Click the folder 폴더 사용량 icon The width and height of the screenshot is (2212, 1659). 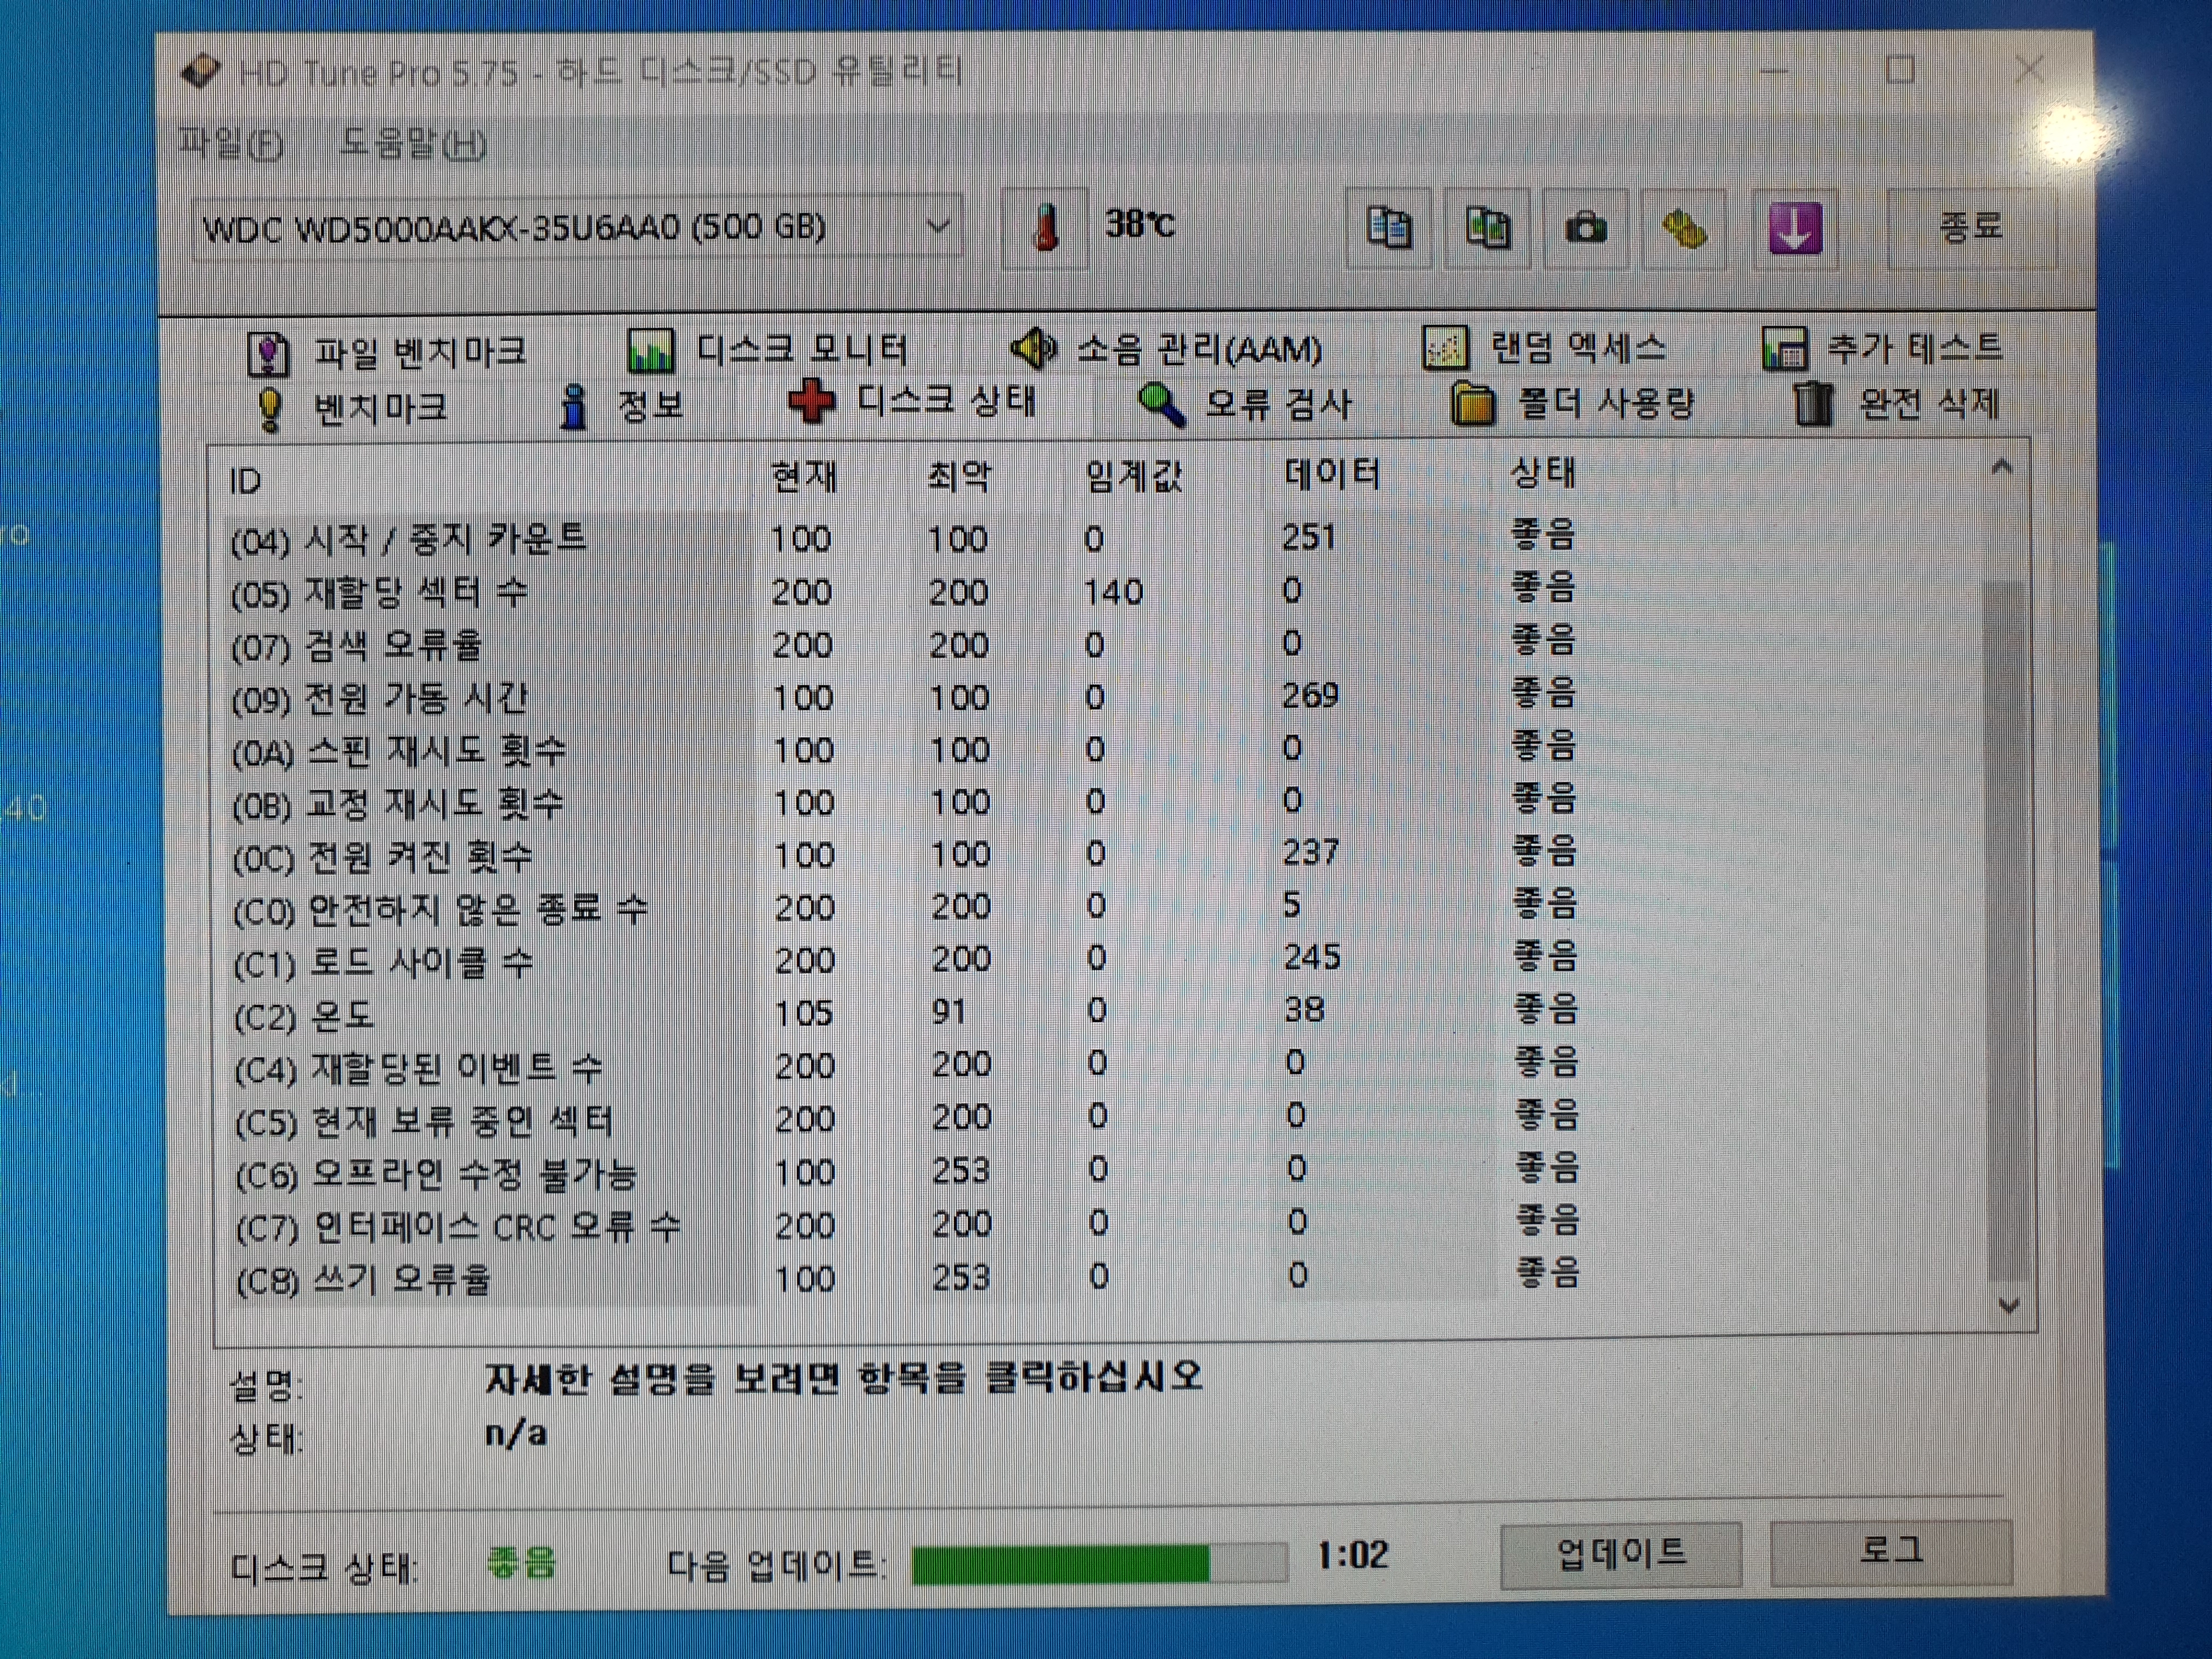point(1472,404)
